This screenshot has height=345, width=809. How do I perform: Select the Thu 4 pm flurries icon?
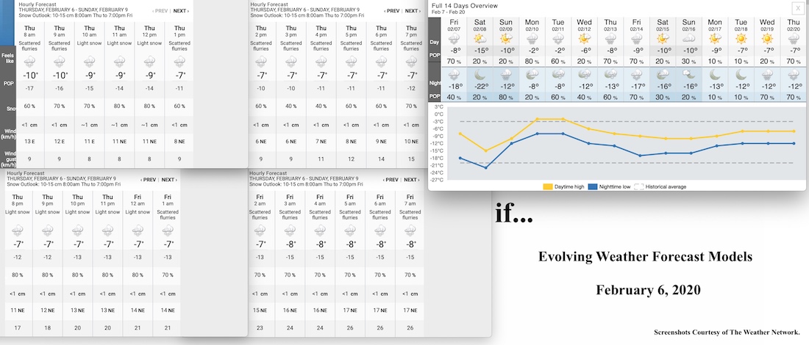(321, 62)
